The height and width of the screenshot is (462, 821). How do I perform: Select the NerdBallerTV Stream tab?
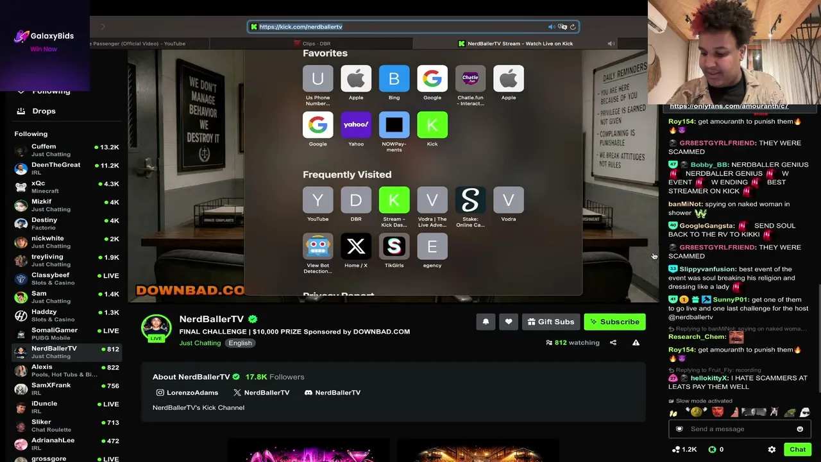pyautogui.click(x=516, y=44)
